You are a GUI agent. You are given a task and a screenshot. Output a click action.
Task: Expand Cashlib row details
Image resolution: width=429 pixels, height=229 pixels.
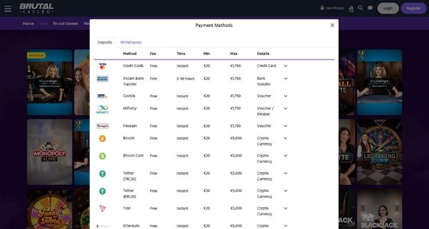coord(285,96)
